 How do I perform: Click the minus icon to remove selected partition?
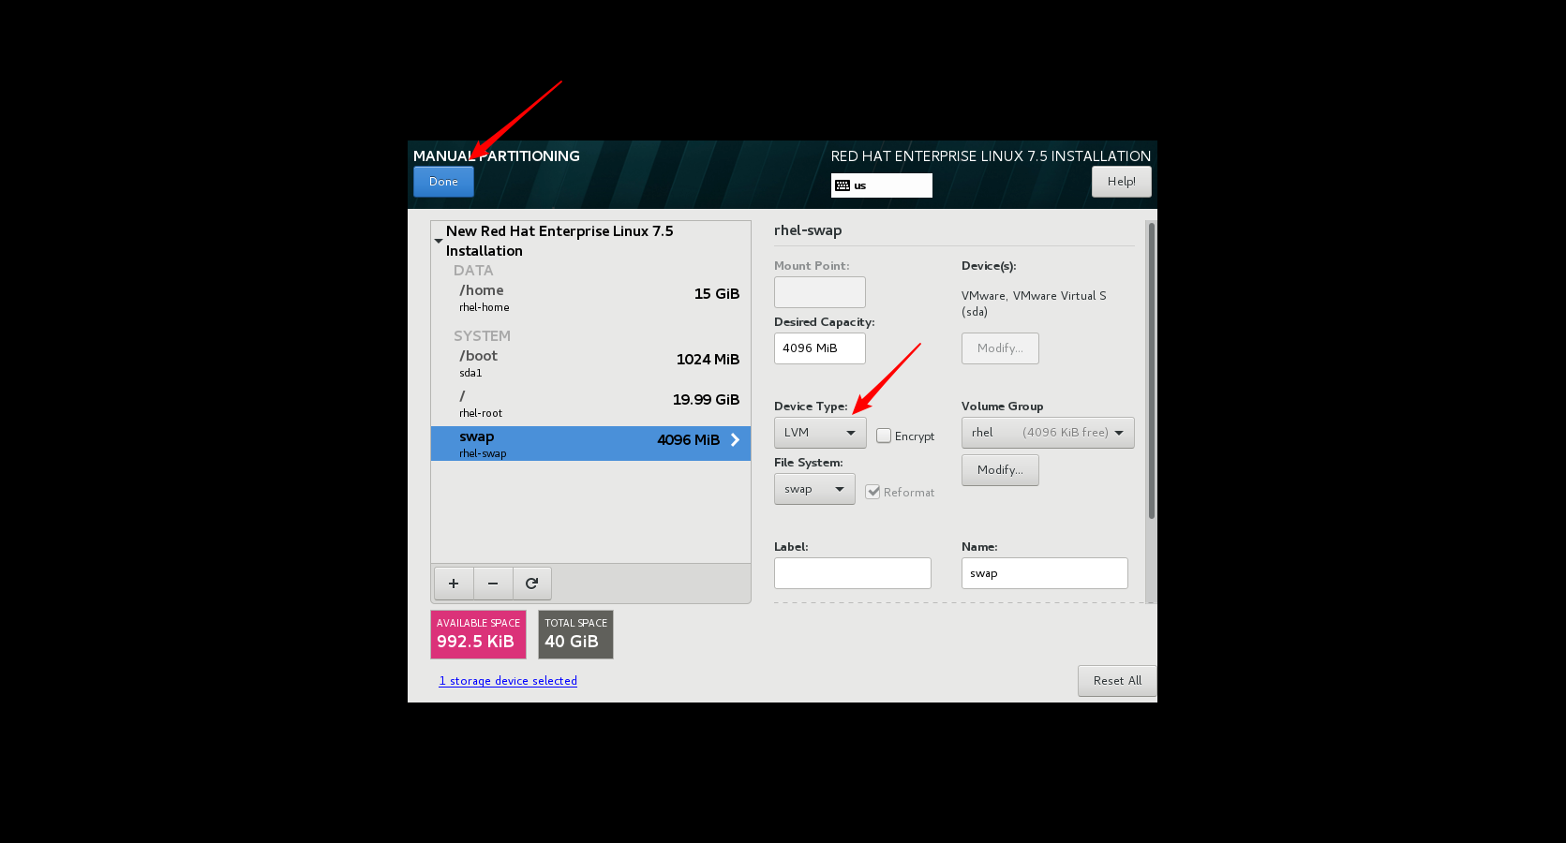click(x=493, y=584)
